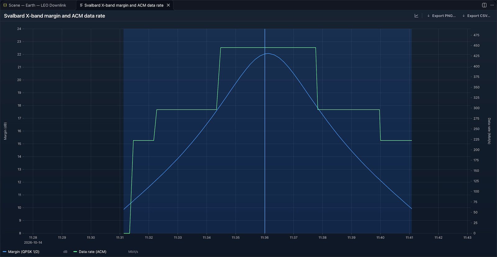Viewport: 497px width, 257px height.
Task: Click the "11:41" tick label on the time axis
Action: [409, 237]
